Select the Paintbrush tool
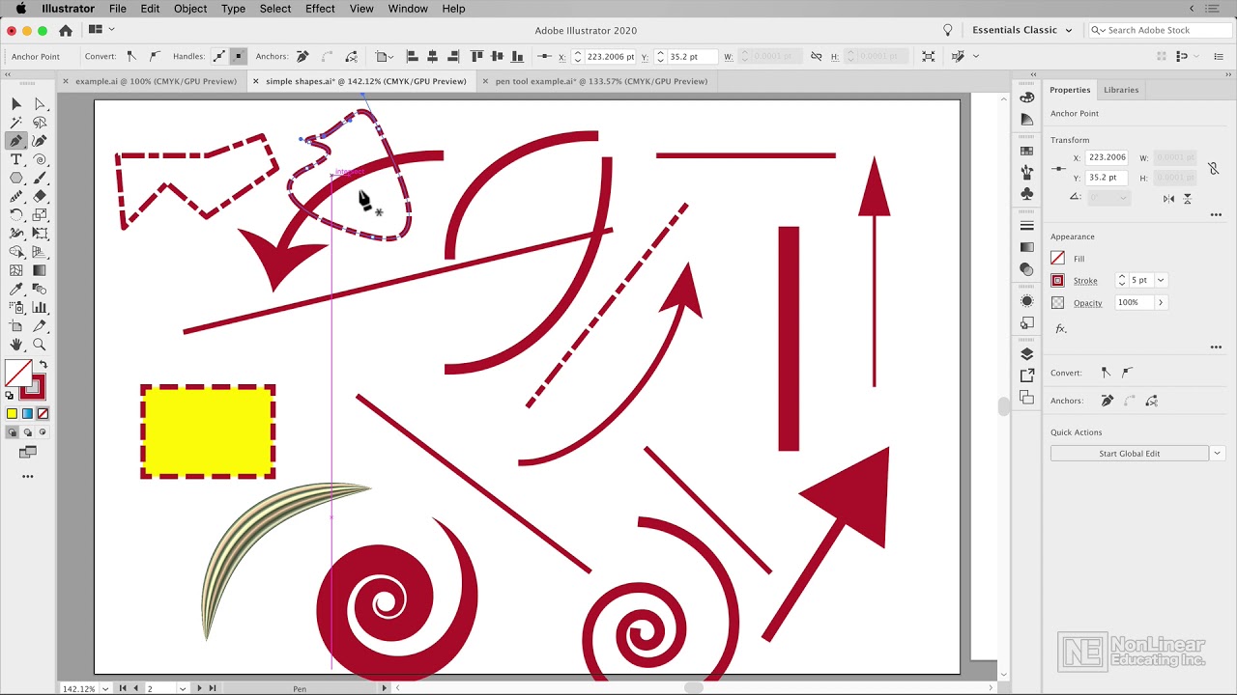1237x695 pixels. (40, 178)
